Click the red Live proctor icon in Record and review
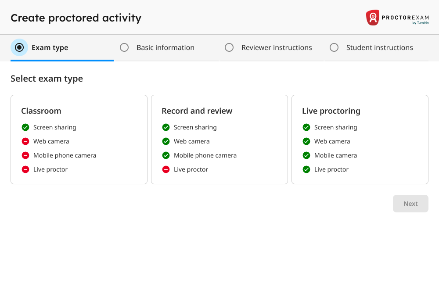Screen dimensions: 439x294 point(166,169)
